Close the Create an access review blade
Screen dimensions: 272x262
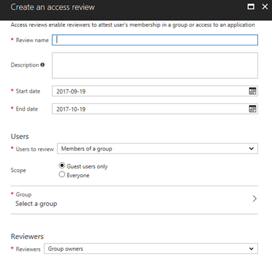pyautogui.click(x=265, y=7)
